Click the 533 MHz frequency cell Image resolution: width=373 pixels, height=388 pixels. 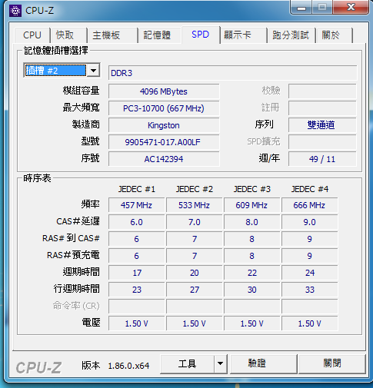click(x=195, y=205)
